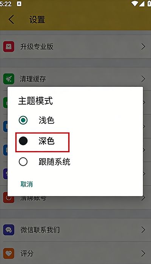Select the 跟随系统 radio button

23,162
